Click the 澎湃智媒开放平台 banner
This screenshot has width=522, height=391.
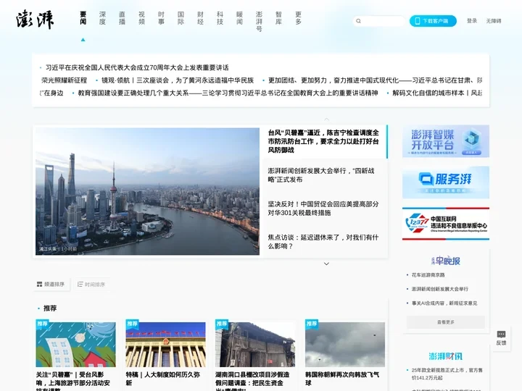[446, 141]
